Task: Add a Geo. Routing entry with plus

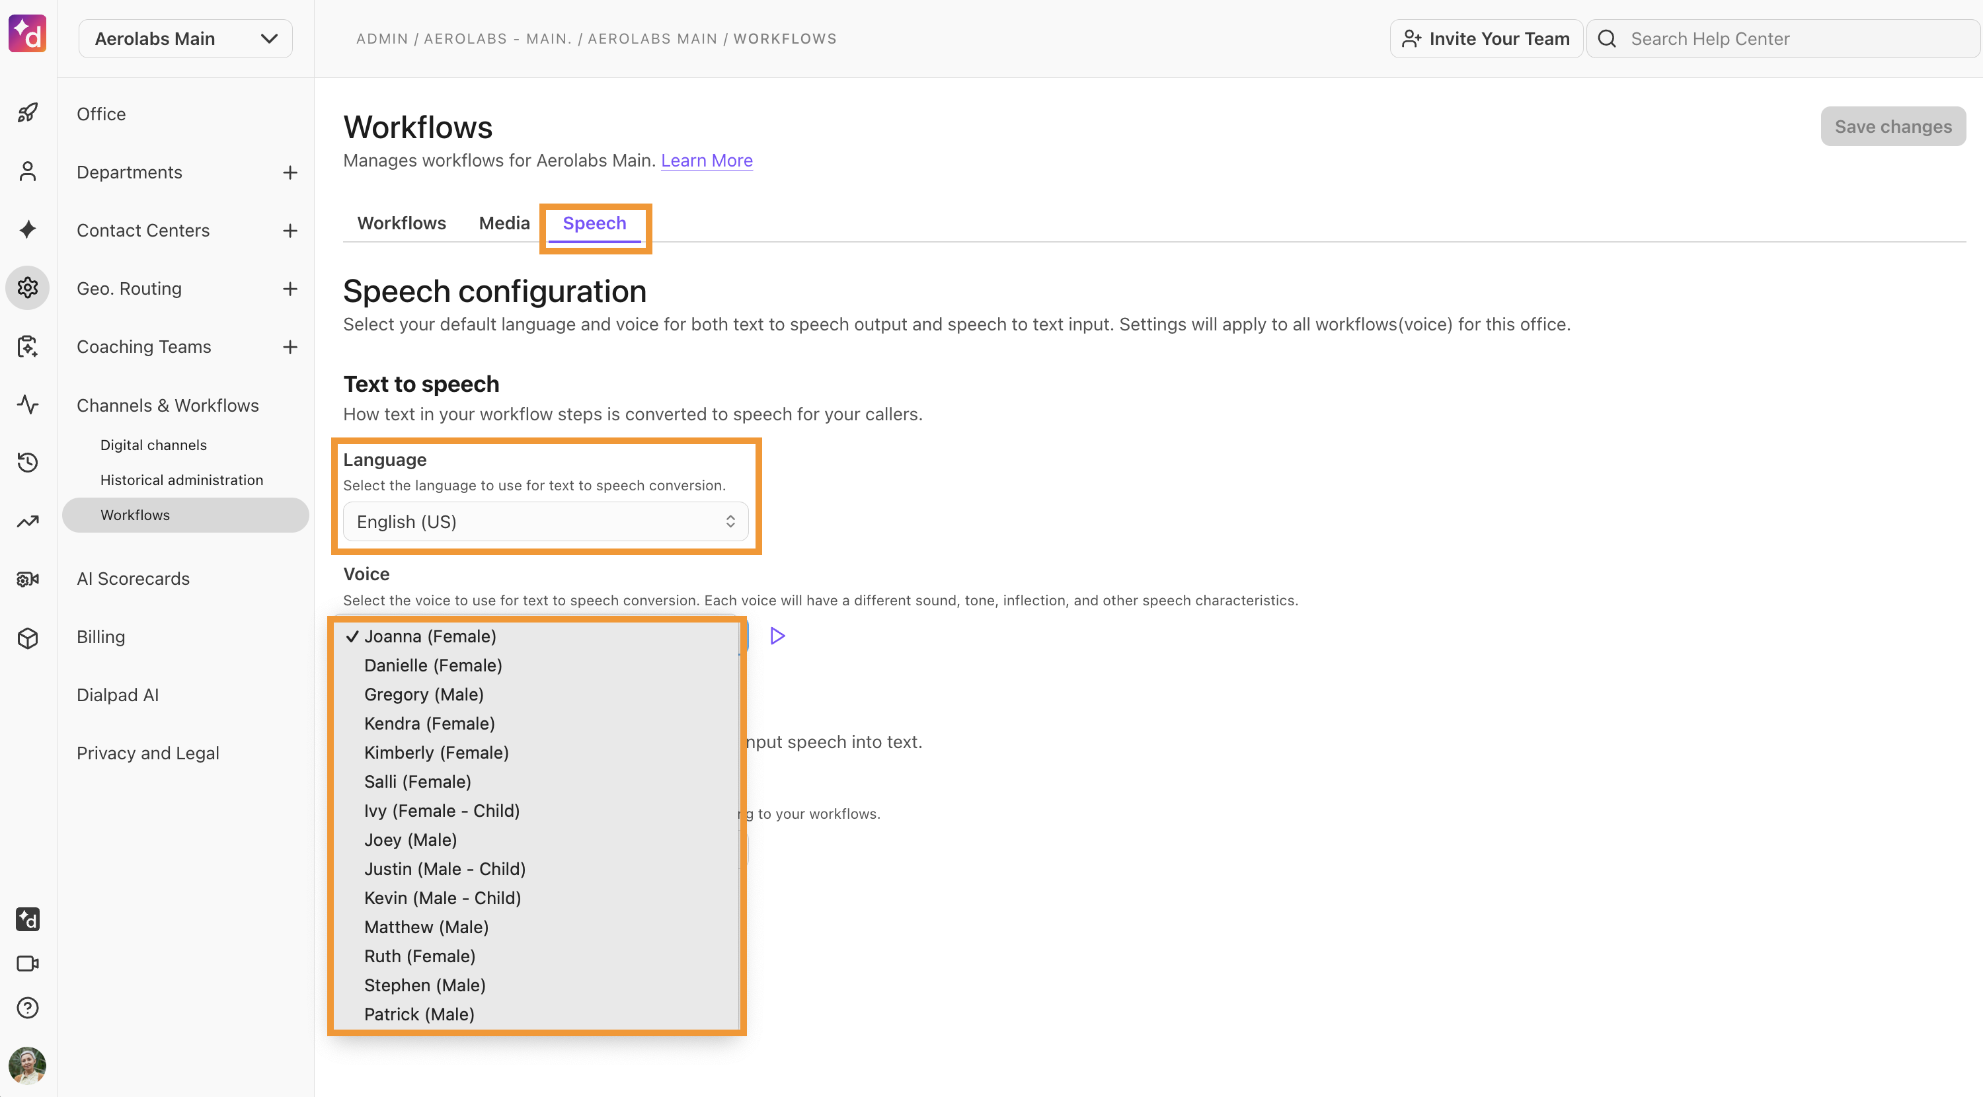Action: coord(290,289)
